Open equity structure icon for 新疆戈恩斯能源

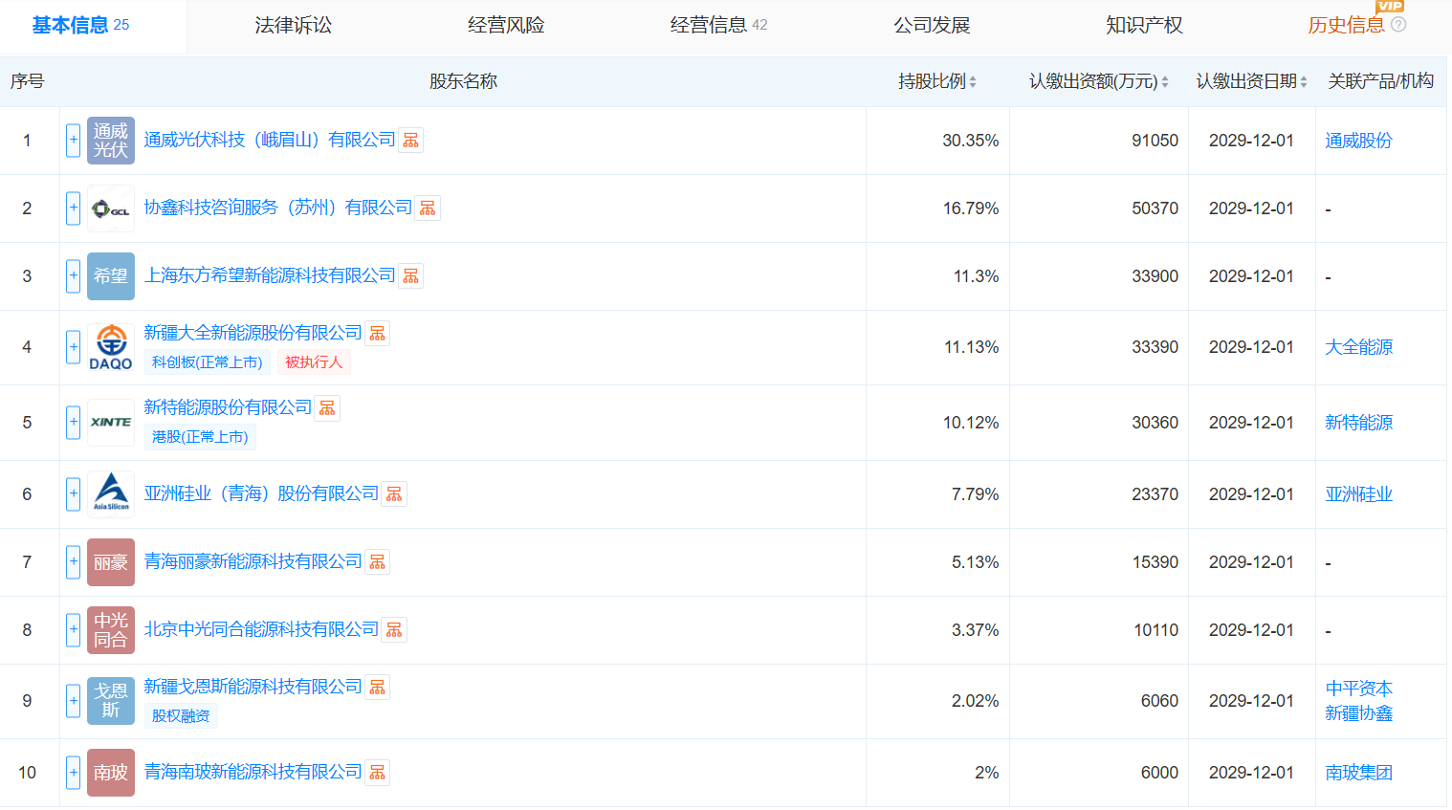378,688
